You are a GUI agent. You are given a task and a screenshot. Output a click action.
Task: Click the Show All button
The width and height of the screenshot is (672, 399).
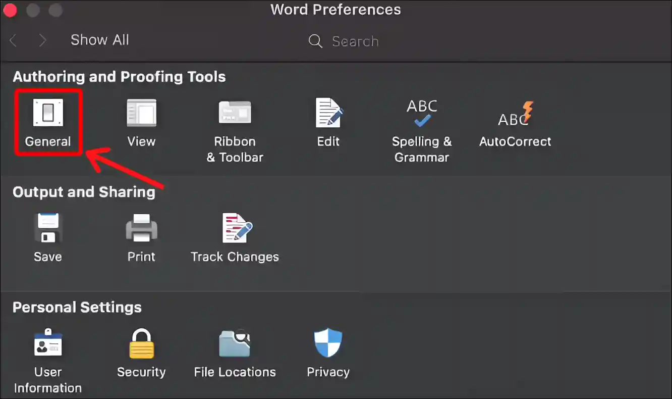[x=100, y=40]
